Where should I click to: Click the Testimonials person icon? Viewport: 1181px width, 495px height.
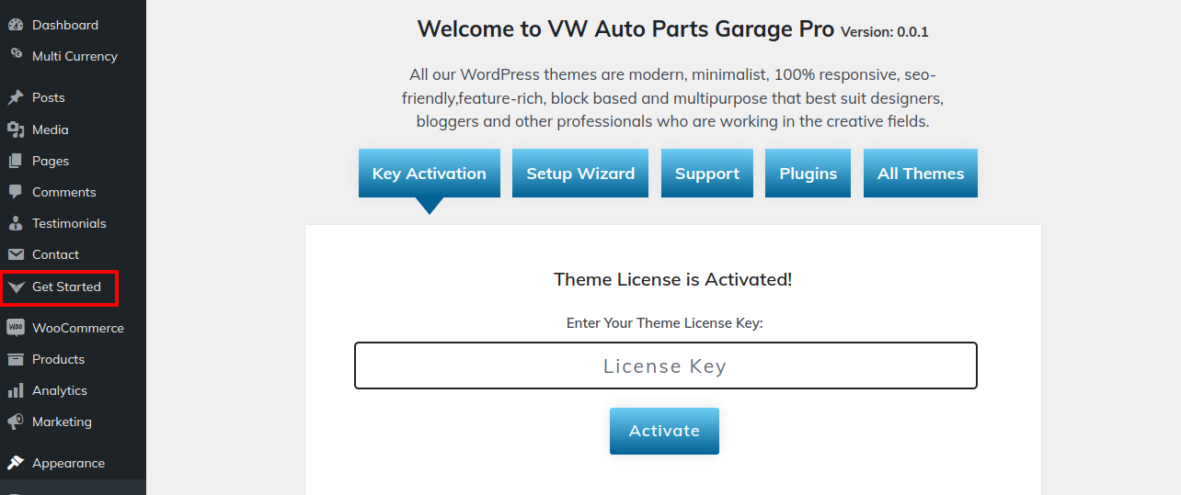[x=16, y=223]
